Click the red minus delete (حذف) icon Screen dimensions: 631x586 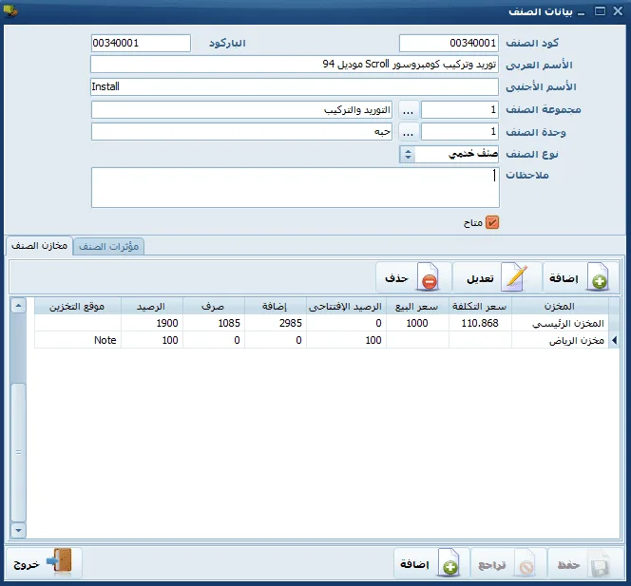pyautogui.click(x=429, y=276)
